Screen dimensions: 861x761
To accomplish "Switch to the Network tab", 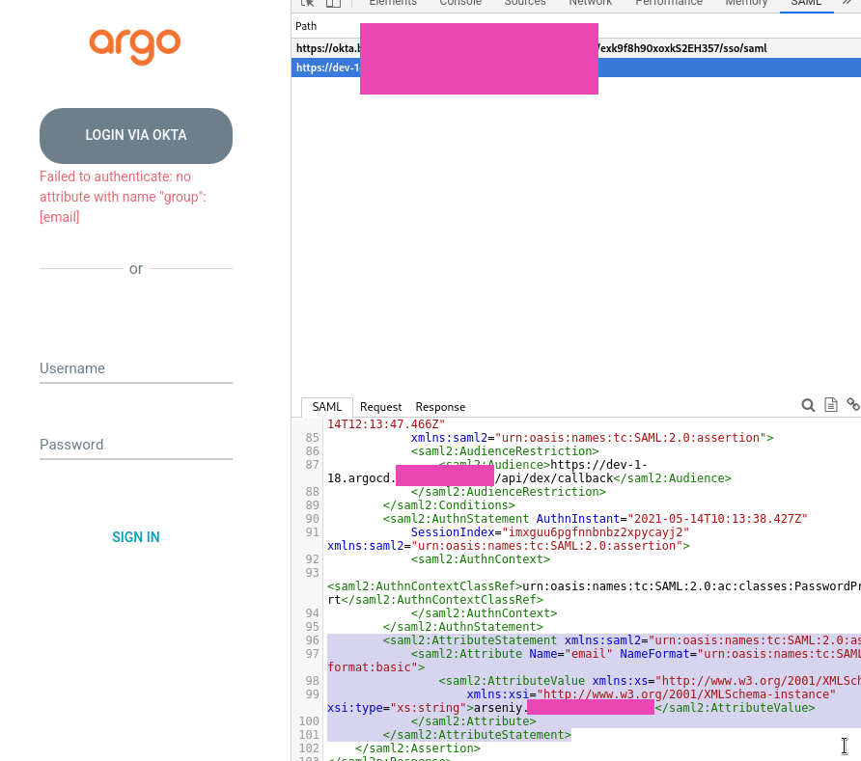I will [x=591, y=3].
